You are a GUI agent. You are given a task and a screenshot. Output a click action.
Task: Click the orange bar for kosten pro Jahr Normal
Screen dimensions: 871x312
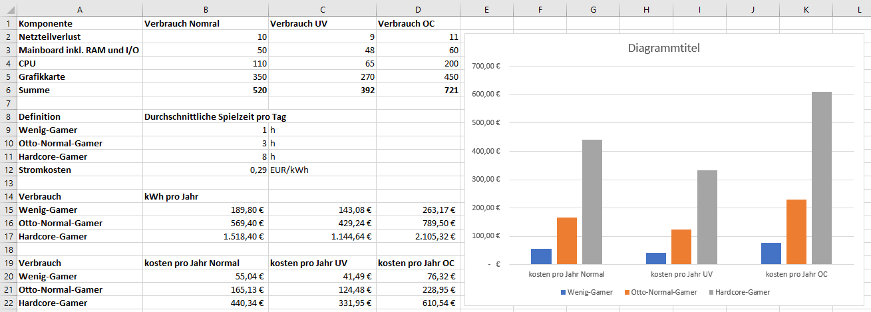click(x=566, y=241)
